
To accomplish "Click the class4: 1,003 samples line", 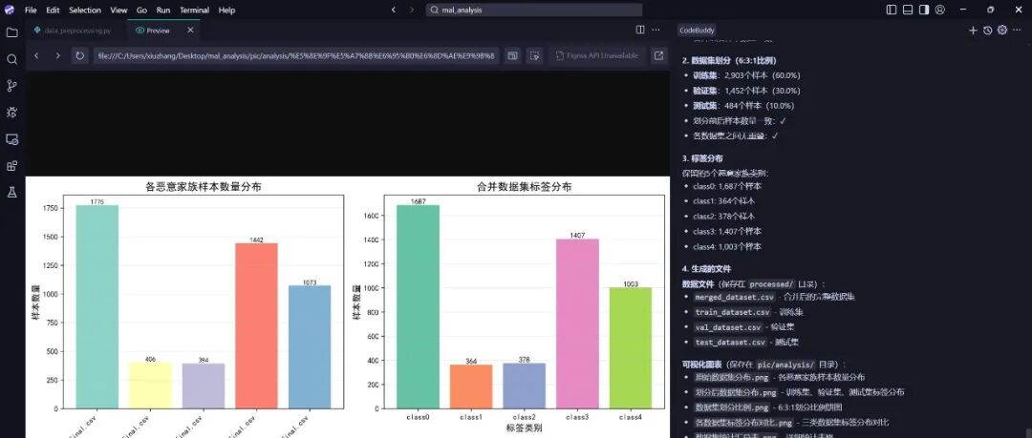I will click(x=726, y=246).
